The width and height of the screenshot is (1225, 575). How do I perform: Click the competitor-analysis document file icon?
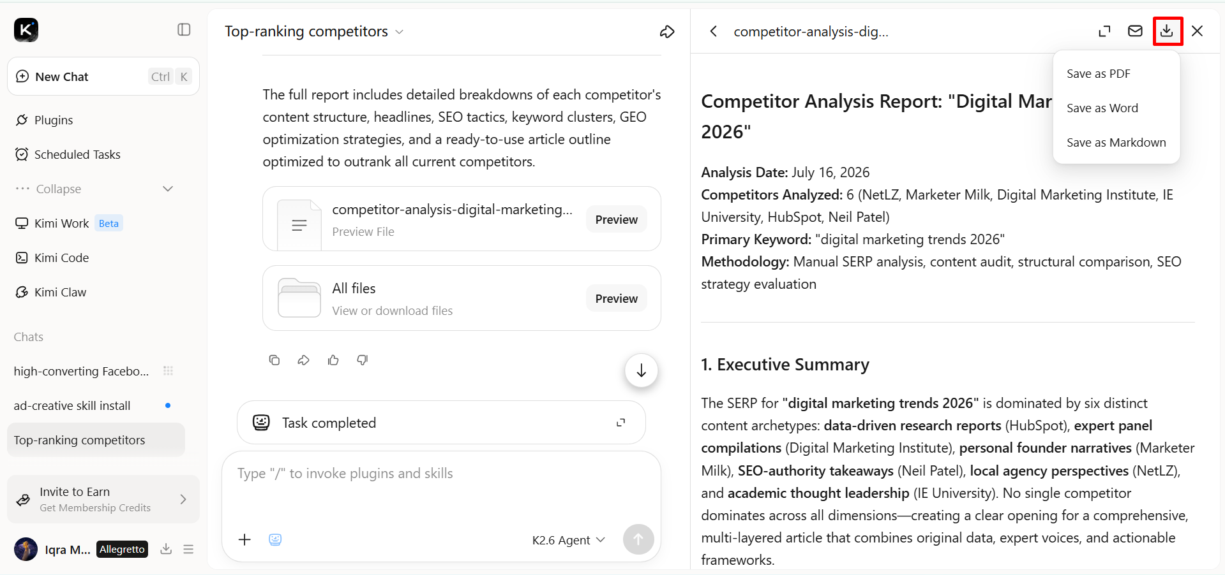pyautogui.click(x=299, y=224)
